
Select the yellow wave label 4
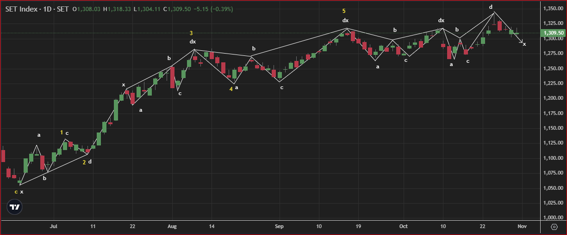click(x=231, y=89)
